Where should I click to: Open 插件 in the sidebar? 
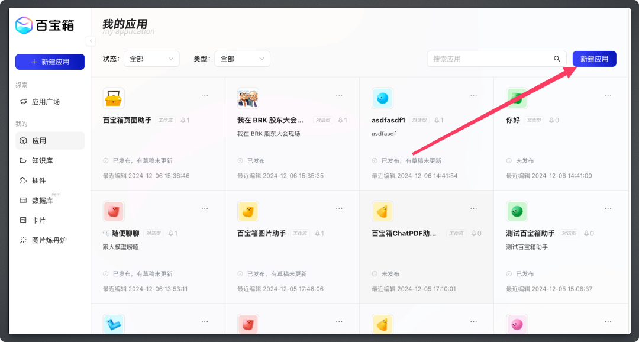pos(50,180)
